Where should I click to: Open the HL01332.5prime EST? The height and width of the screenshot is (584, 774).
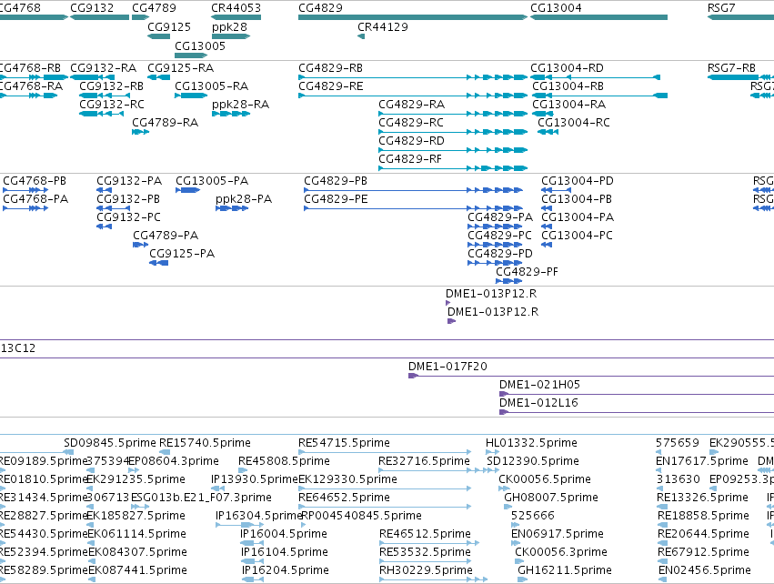pos(532,443)
